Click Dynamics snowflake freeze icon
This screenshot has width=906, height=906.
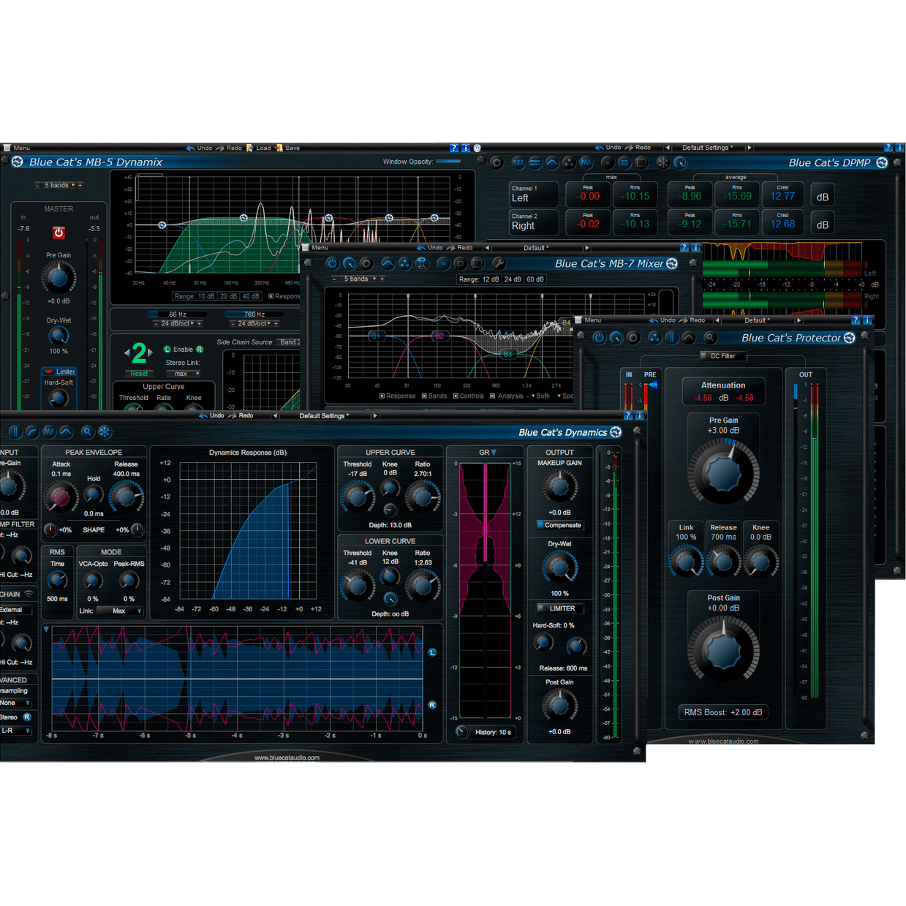point(105,432)
